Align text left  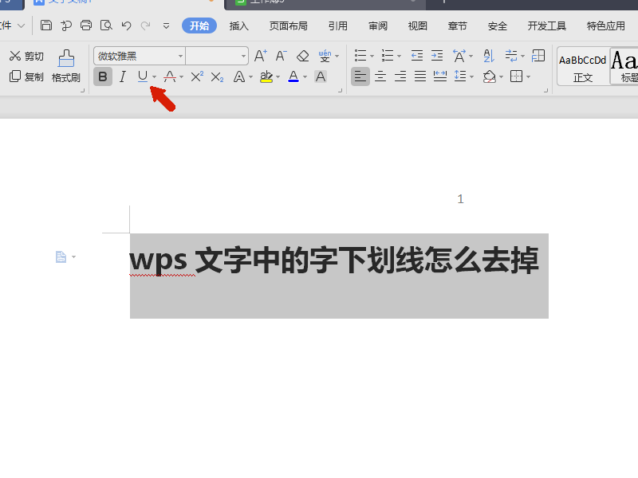coord(360,76)
